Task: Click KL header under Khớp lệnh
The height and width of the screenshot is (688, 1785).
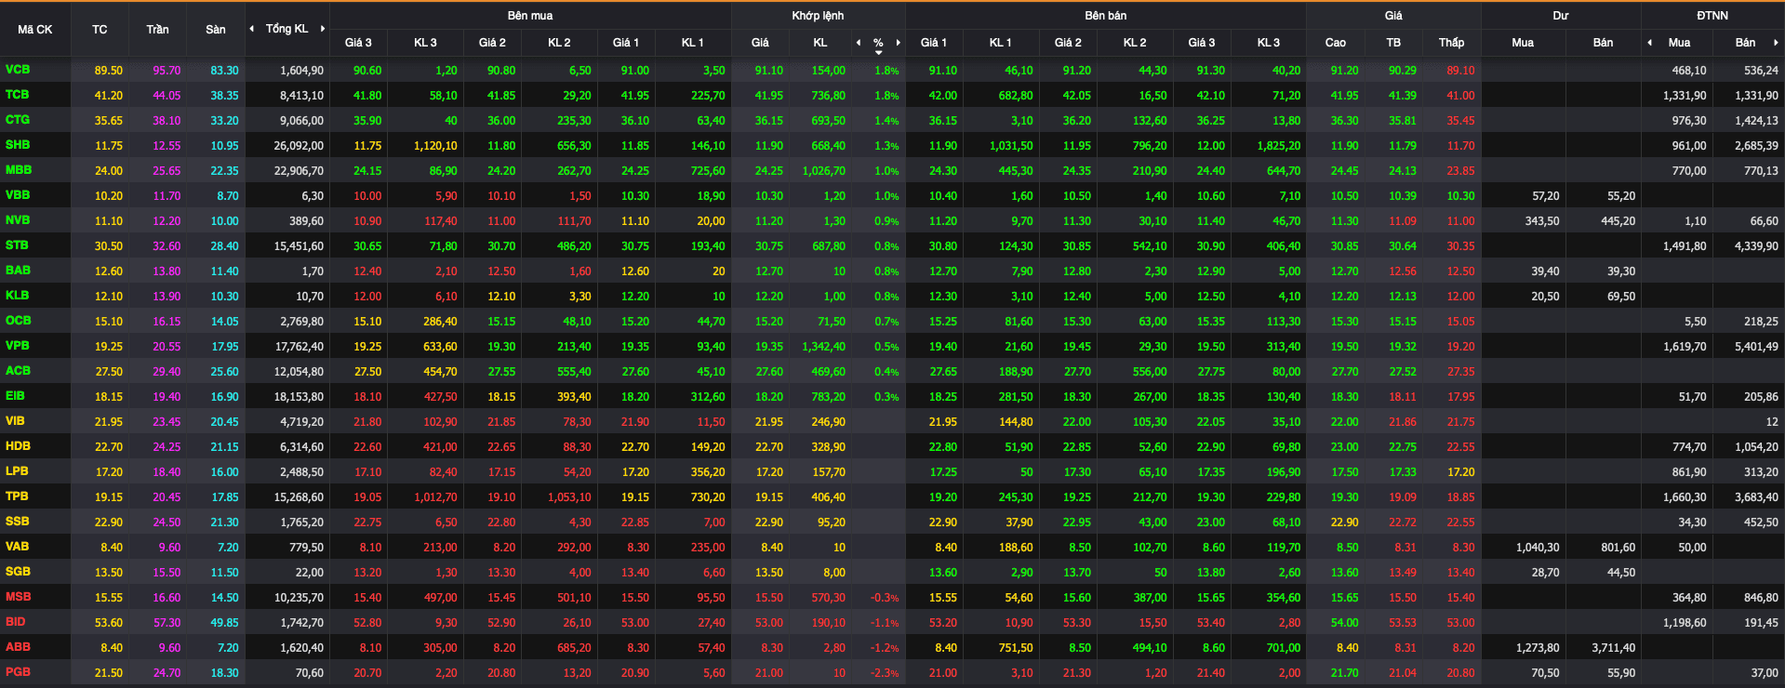Action: pos(819,43)
